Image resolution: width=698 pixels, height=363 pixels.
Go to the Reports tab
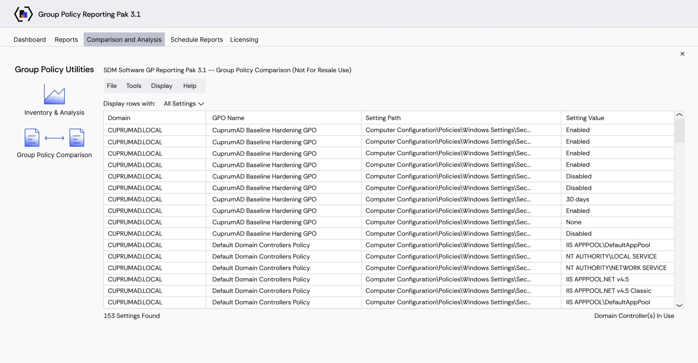66,40
